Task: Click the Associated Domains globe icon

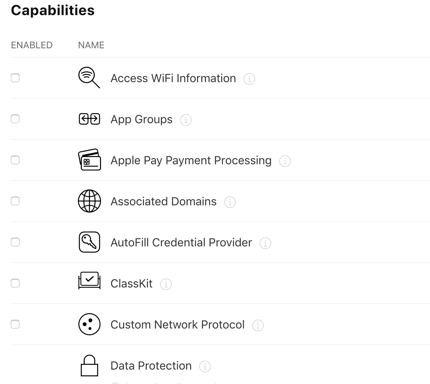Action: point(89,201)
